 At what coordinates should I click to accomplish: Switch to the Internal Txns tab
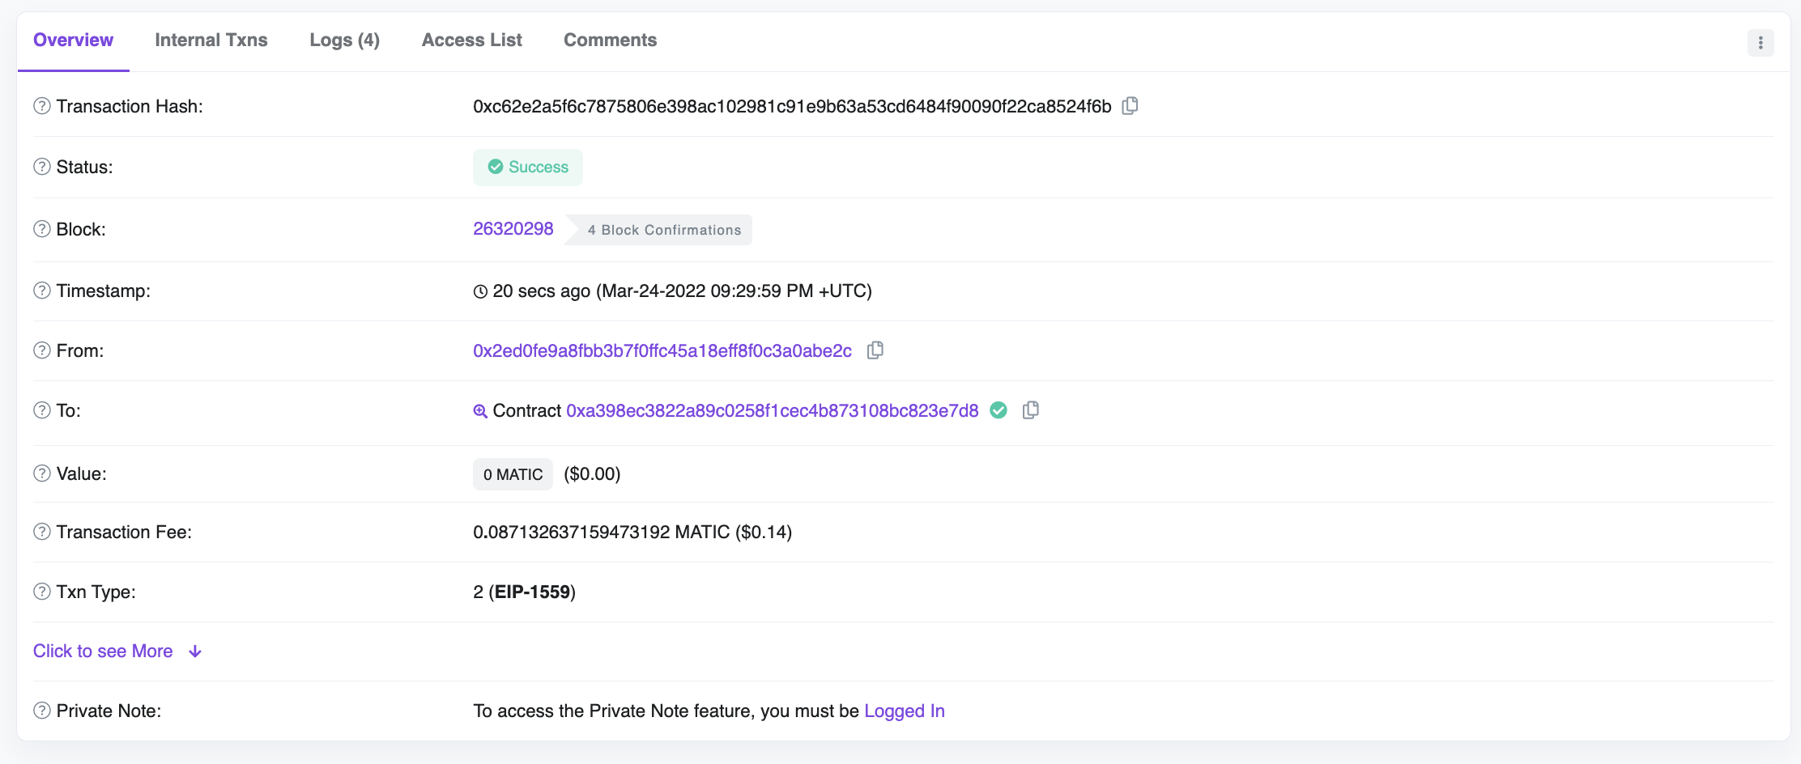[211, 40]
